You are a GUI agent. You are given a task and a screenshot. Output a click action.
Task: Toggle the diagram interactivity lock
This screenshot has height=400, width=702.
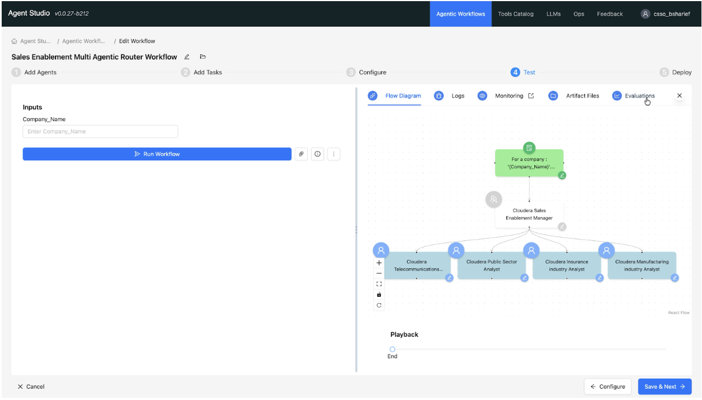(x=379, y=295)
